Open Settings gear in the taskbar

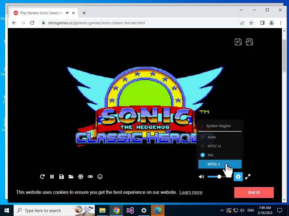(144, 210)
